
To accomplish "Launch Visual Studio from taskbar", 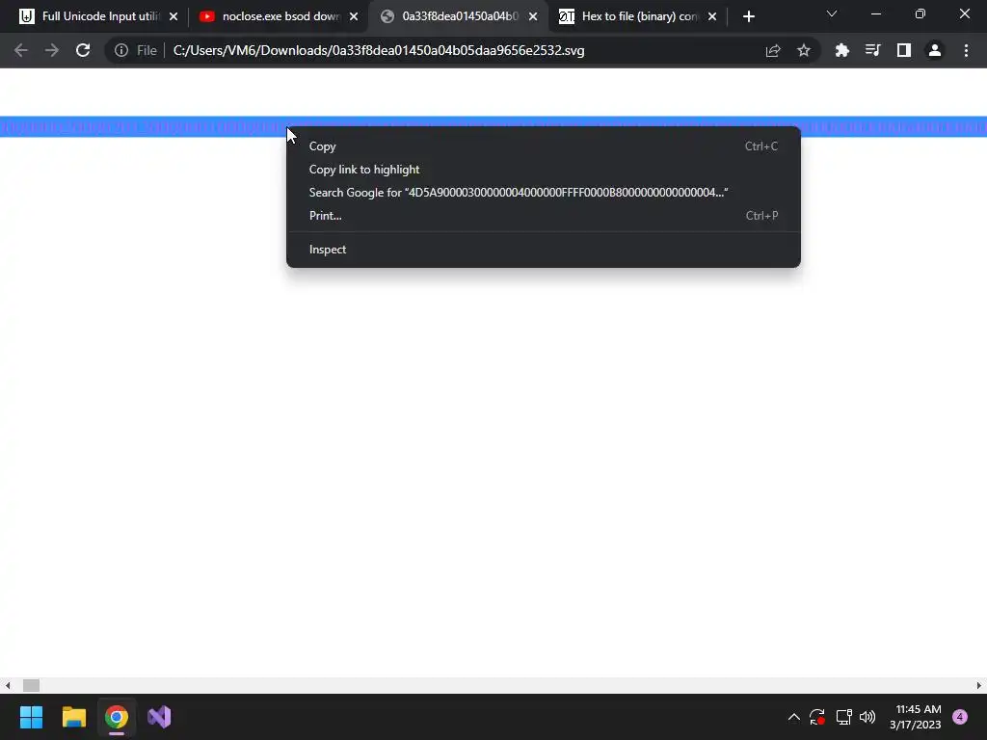I will point(159,717).
